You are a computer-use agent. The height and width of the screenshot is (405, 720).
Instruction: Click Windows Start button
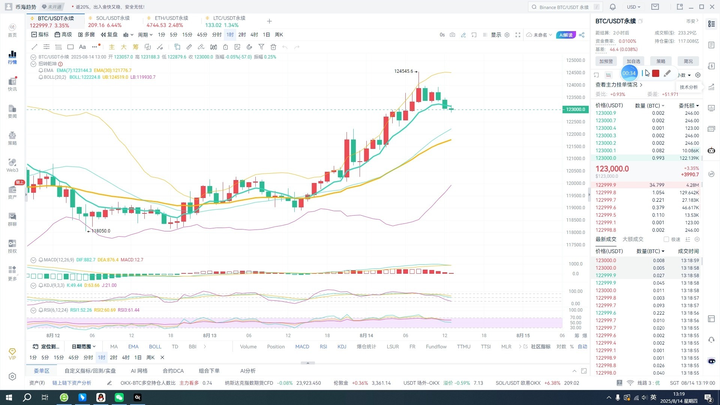click(x=9, y=397)
